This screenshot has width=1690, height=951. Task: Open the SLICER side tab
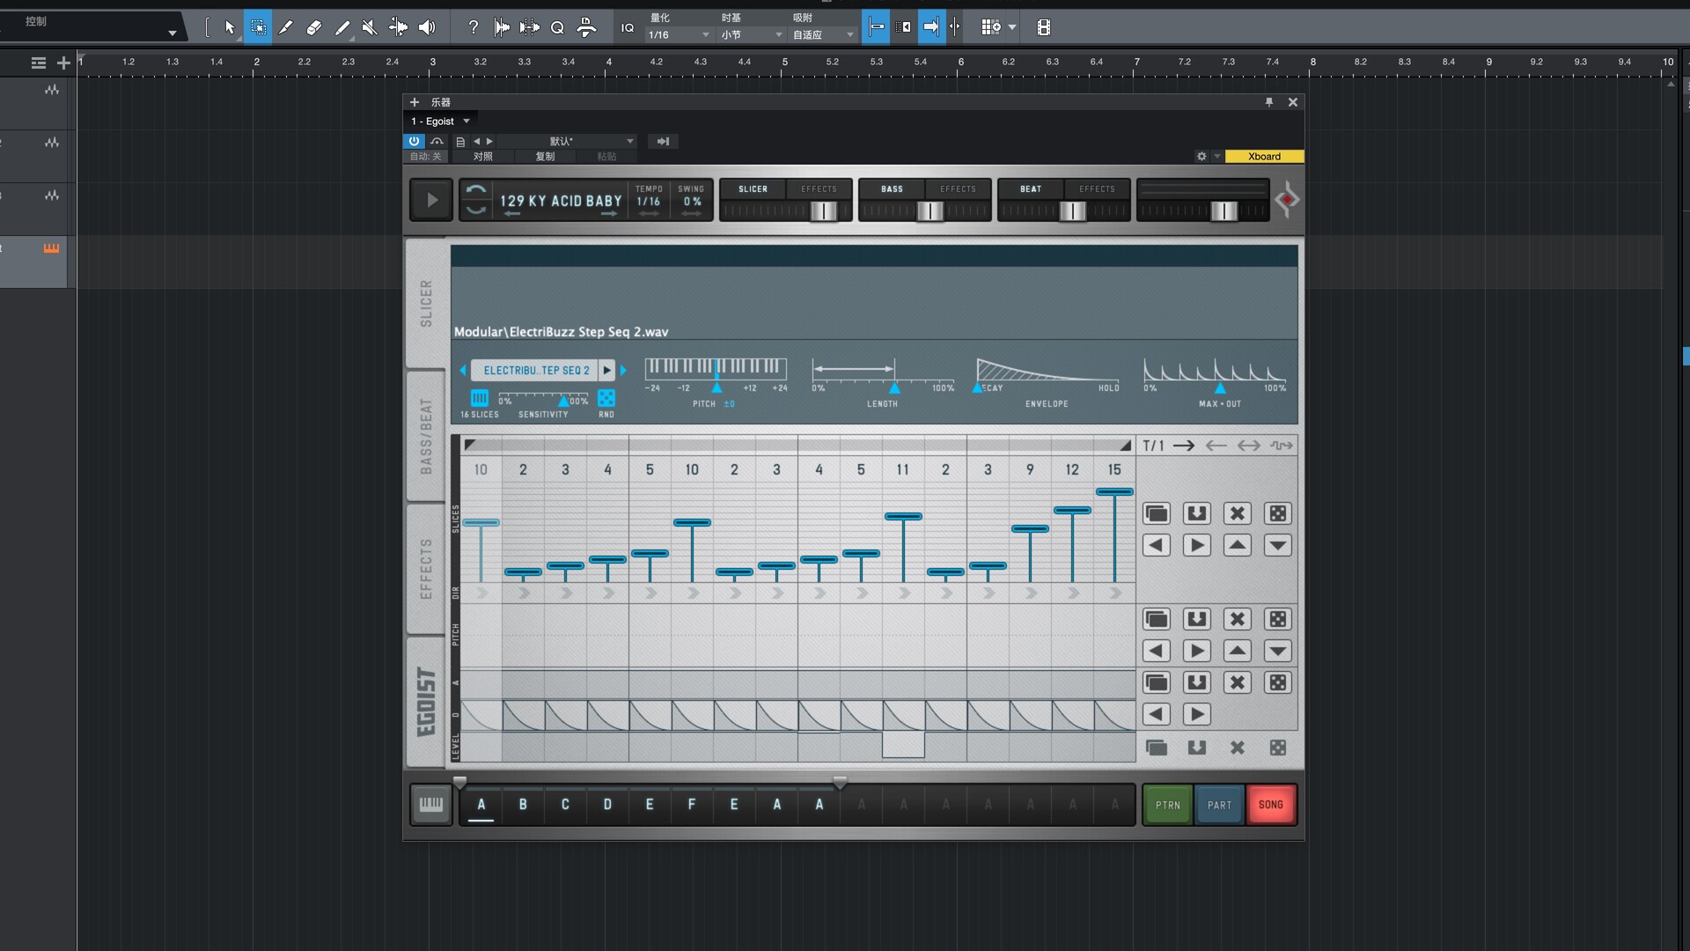(x=426, y=303)
